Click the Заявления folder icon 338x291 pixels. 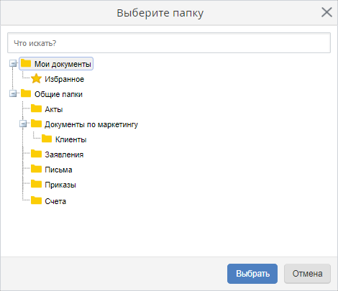pyautogui.click(x=36, y=154)
